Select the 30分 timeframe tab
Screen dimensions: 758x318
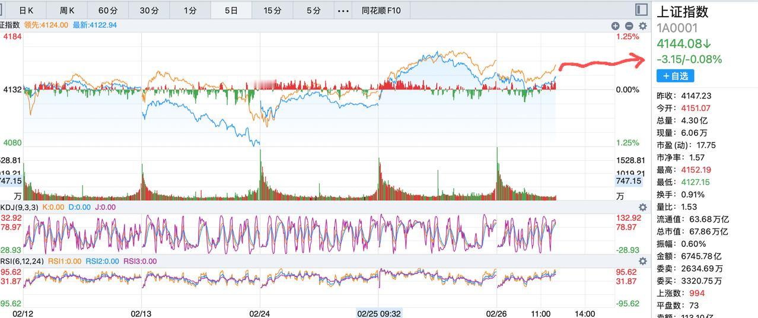click(149, 11)
